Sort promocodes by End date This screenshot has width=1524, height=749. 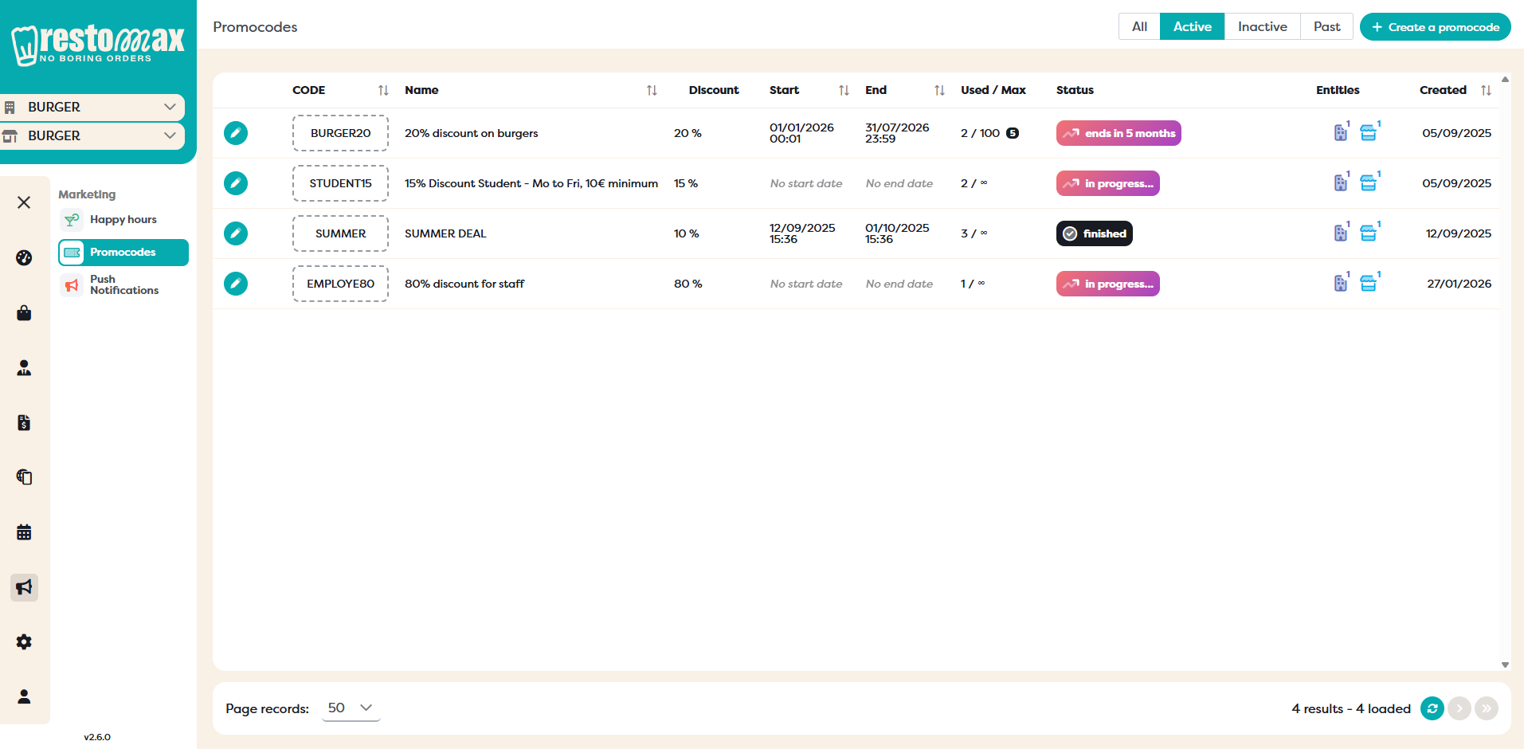tap(939, 90)
